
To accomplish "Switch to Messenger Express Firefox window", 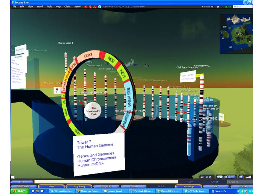I will pos(89,191).
